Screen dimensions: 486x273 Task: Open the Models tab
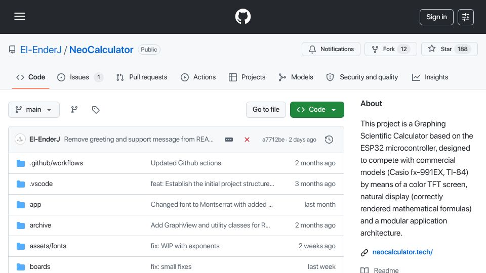click(296, 77)
